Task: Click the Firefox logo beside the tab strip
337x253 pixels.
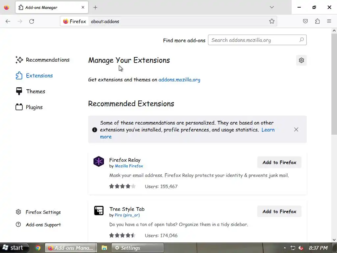Action: (x=7, y=8)
